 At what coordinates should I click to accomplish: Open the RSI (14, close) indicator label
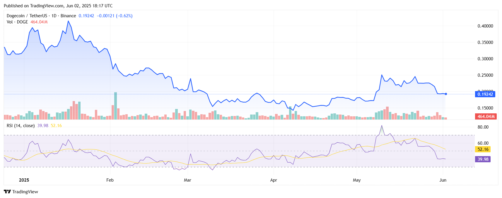point(21,126)
